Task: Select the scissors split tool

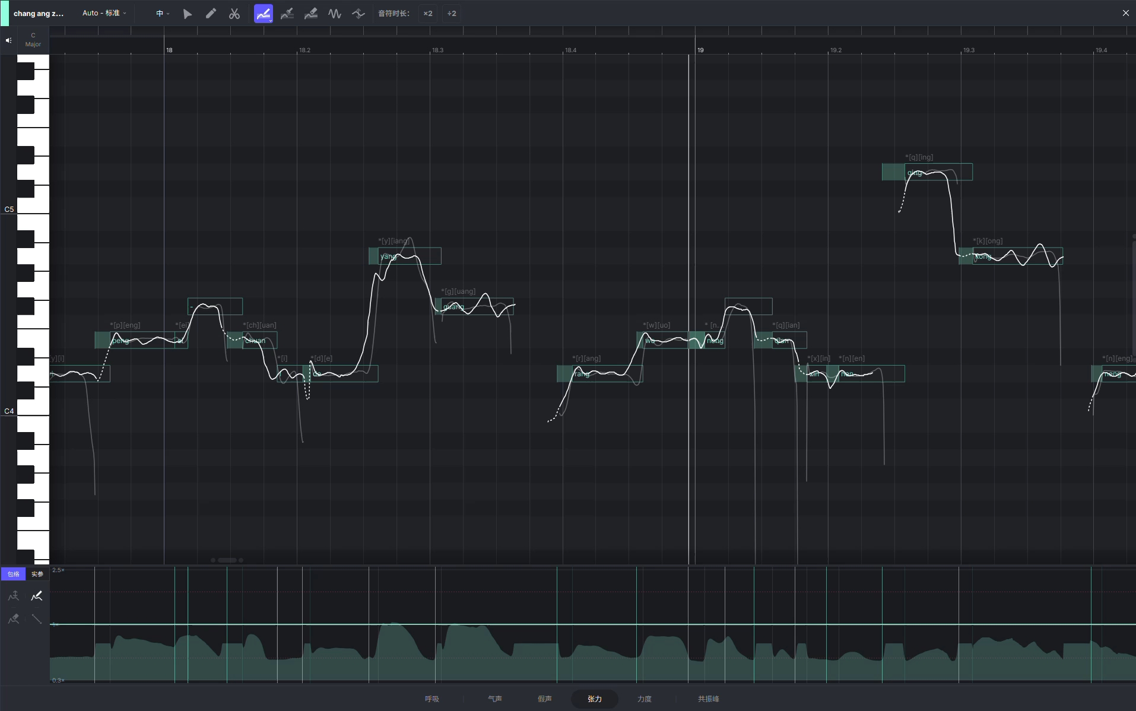Action: [234, 14]
